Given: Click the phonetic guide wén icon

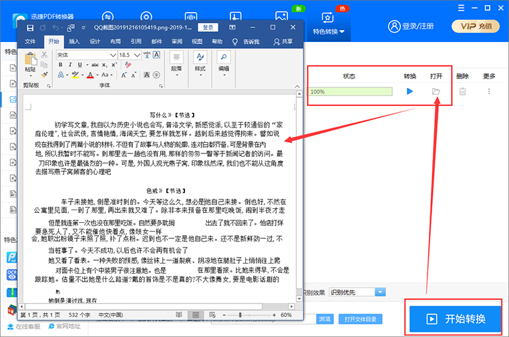Looking at the screenshot, I should [x=147, y=55].
